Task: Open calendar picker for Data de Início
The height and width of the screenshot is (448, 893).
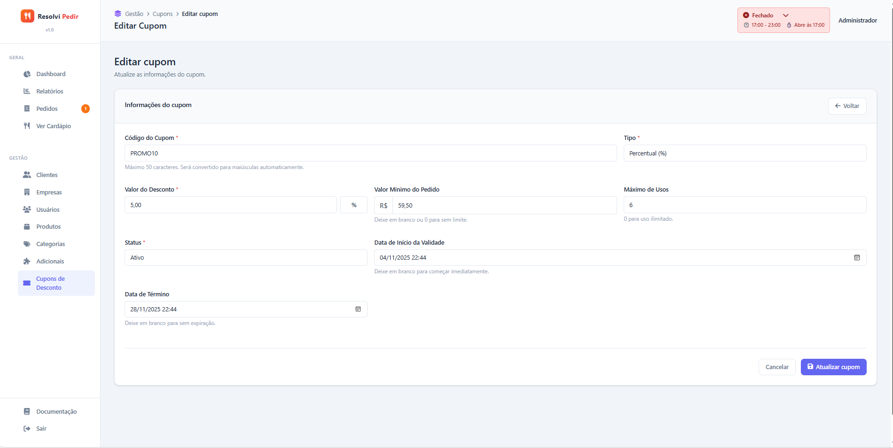Action: 857,258
